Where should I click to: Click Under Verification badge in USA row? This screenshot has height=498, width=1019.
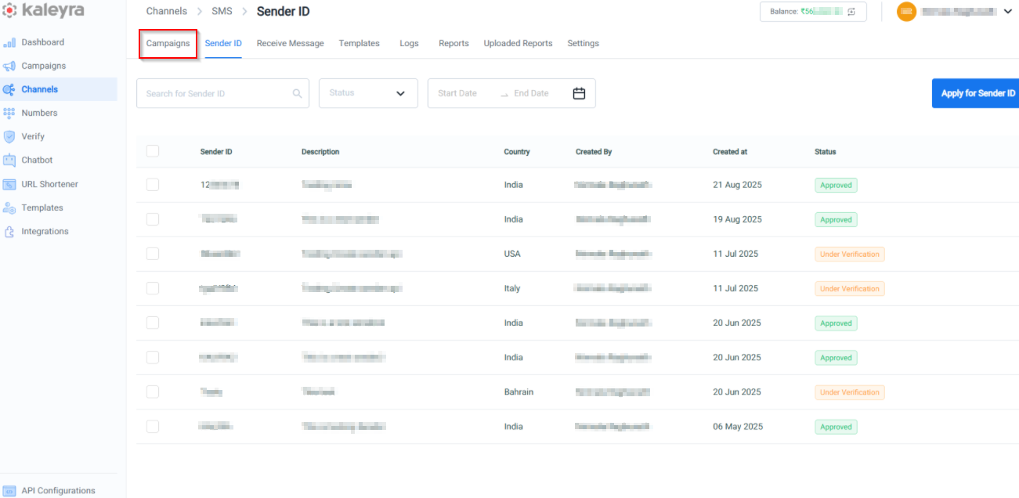coord(850,254)
